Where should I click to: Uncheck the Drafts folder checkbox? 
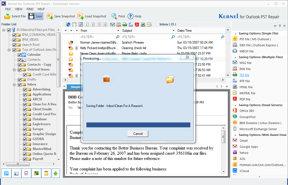[19, 80]
